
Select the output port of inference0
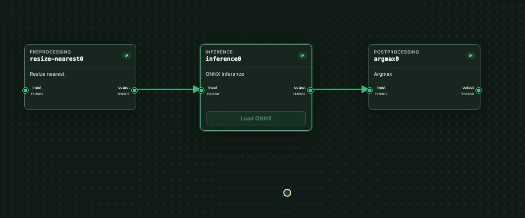pos(310,90)
